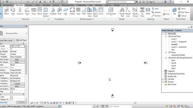
Task: Click the View Scale value field
Action: [17, 46]
